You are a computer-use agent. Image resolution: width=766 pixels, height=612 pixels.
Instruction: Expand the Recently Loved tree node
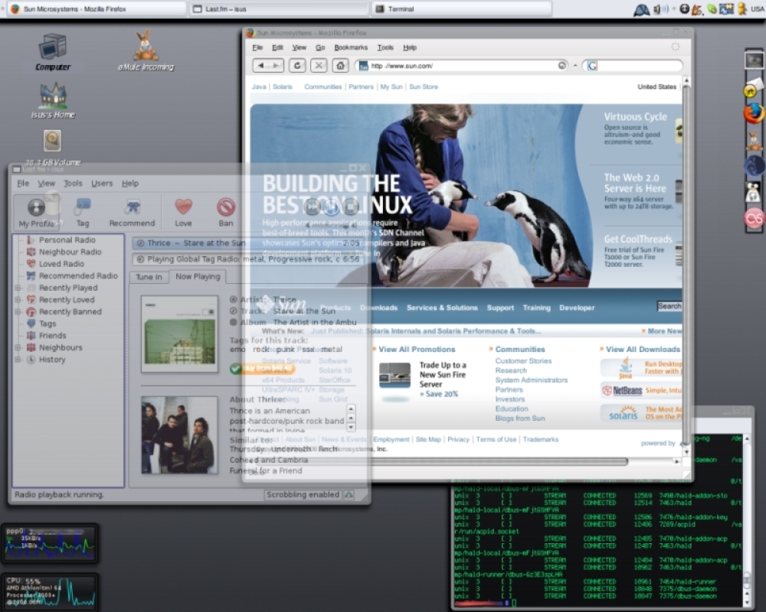(x=18, y=300)
